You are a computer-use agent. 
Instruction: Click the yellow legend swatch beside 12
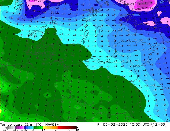pos(44,128)
